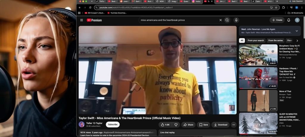Select the All filter chip
305x137 pixels.
click(242, 41)
